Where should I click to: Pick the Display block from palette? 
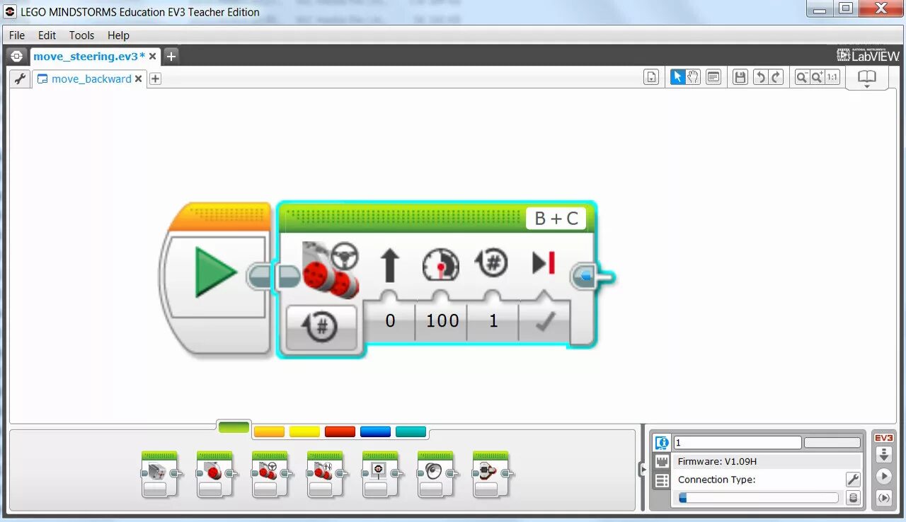[x=381, y=474]
